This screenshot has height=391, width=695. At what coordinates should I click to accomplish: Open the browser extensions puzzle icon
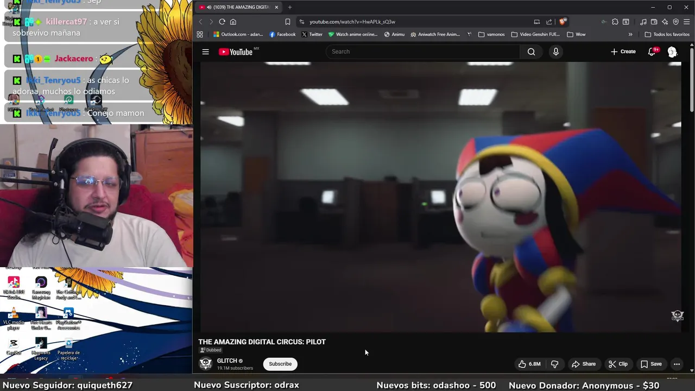point(615,22)
